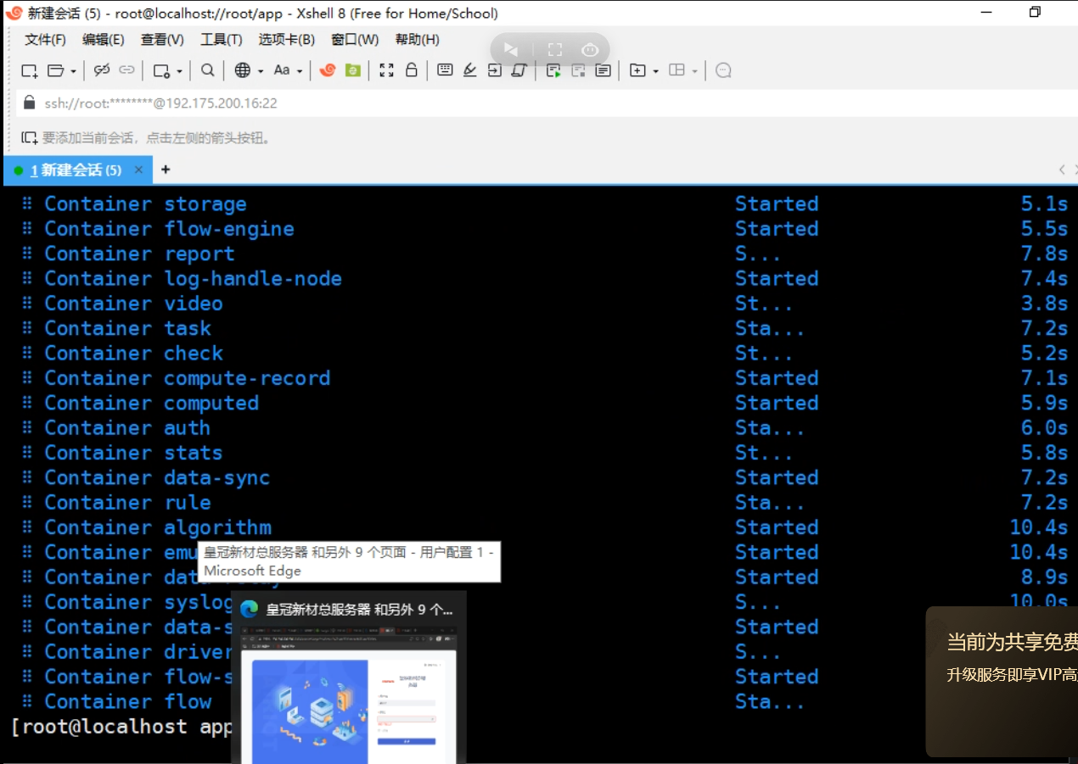Viewport: 1078px width, 764px height.
Task: Expand the Aa font dropdown arrow
Action: tap(300, 71)
